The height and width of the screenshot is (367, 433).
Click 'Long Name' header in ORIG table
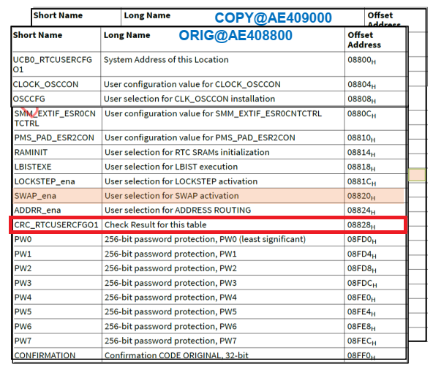pos(127,35)
